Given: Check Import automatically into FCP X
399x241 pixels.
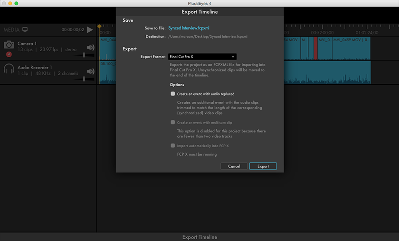Looking at the screenshot, I should [173, 145].
